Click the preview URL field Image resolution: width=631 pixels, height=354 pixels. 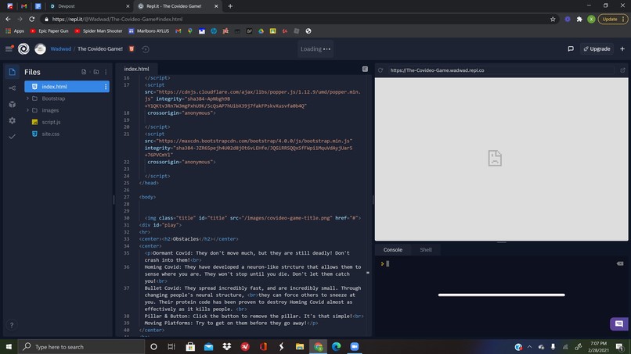click(501, 70)
